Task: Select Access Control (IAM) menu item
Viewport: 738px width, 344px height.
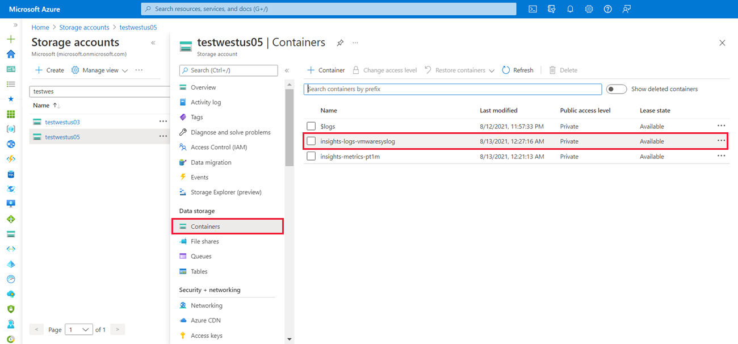Action: tap(219, 147)
